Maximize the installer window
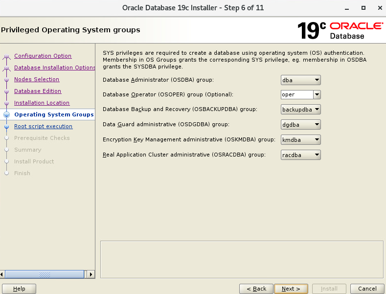 (x=363, y=8)
